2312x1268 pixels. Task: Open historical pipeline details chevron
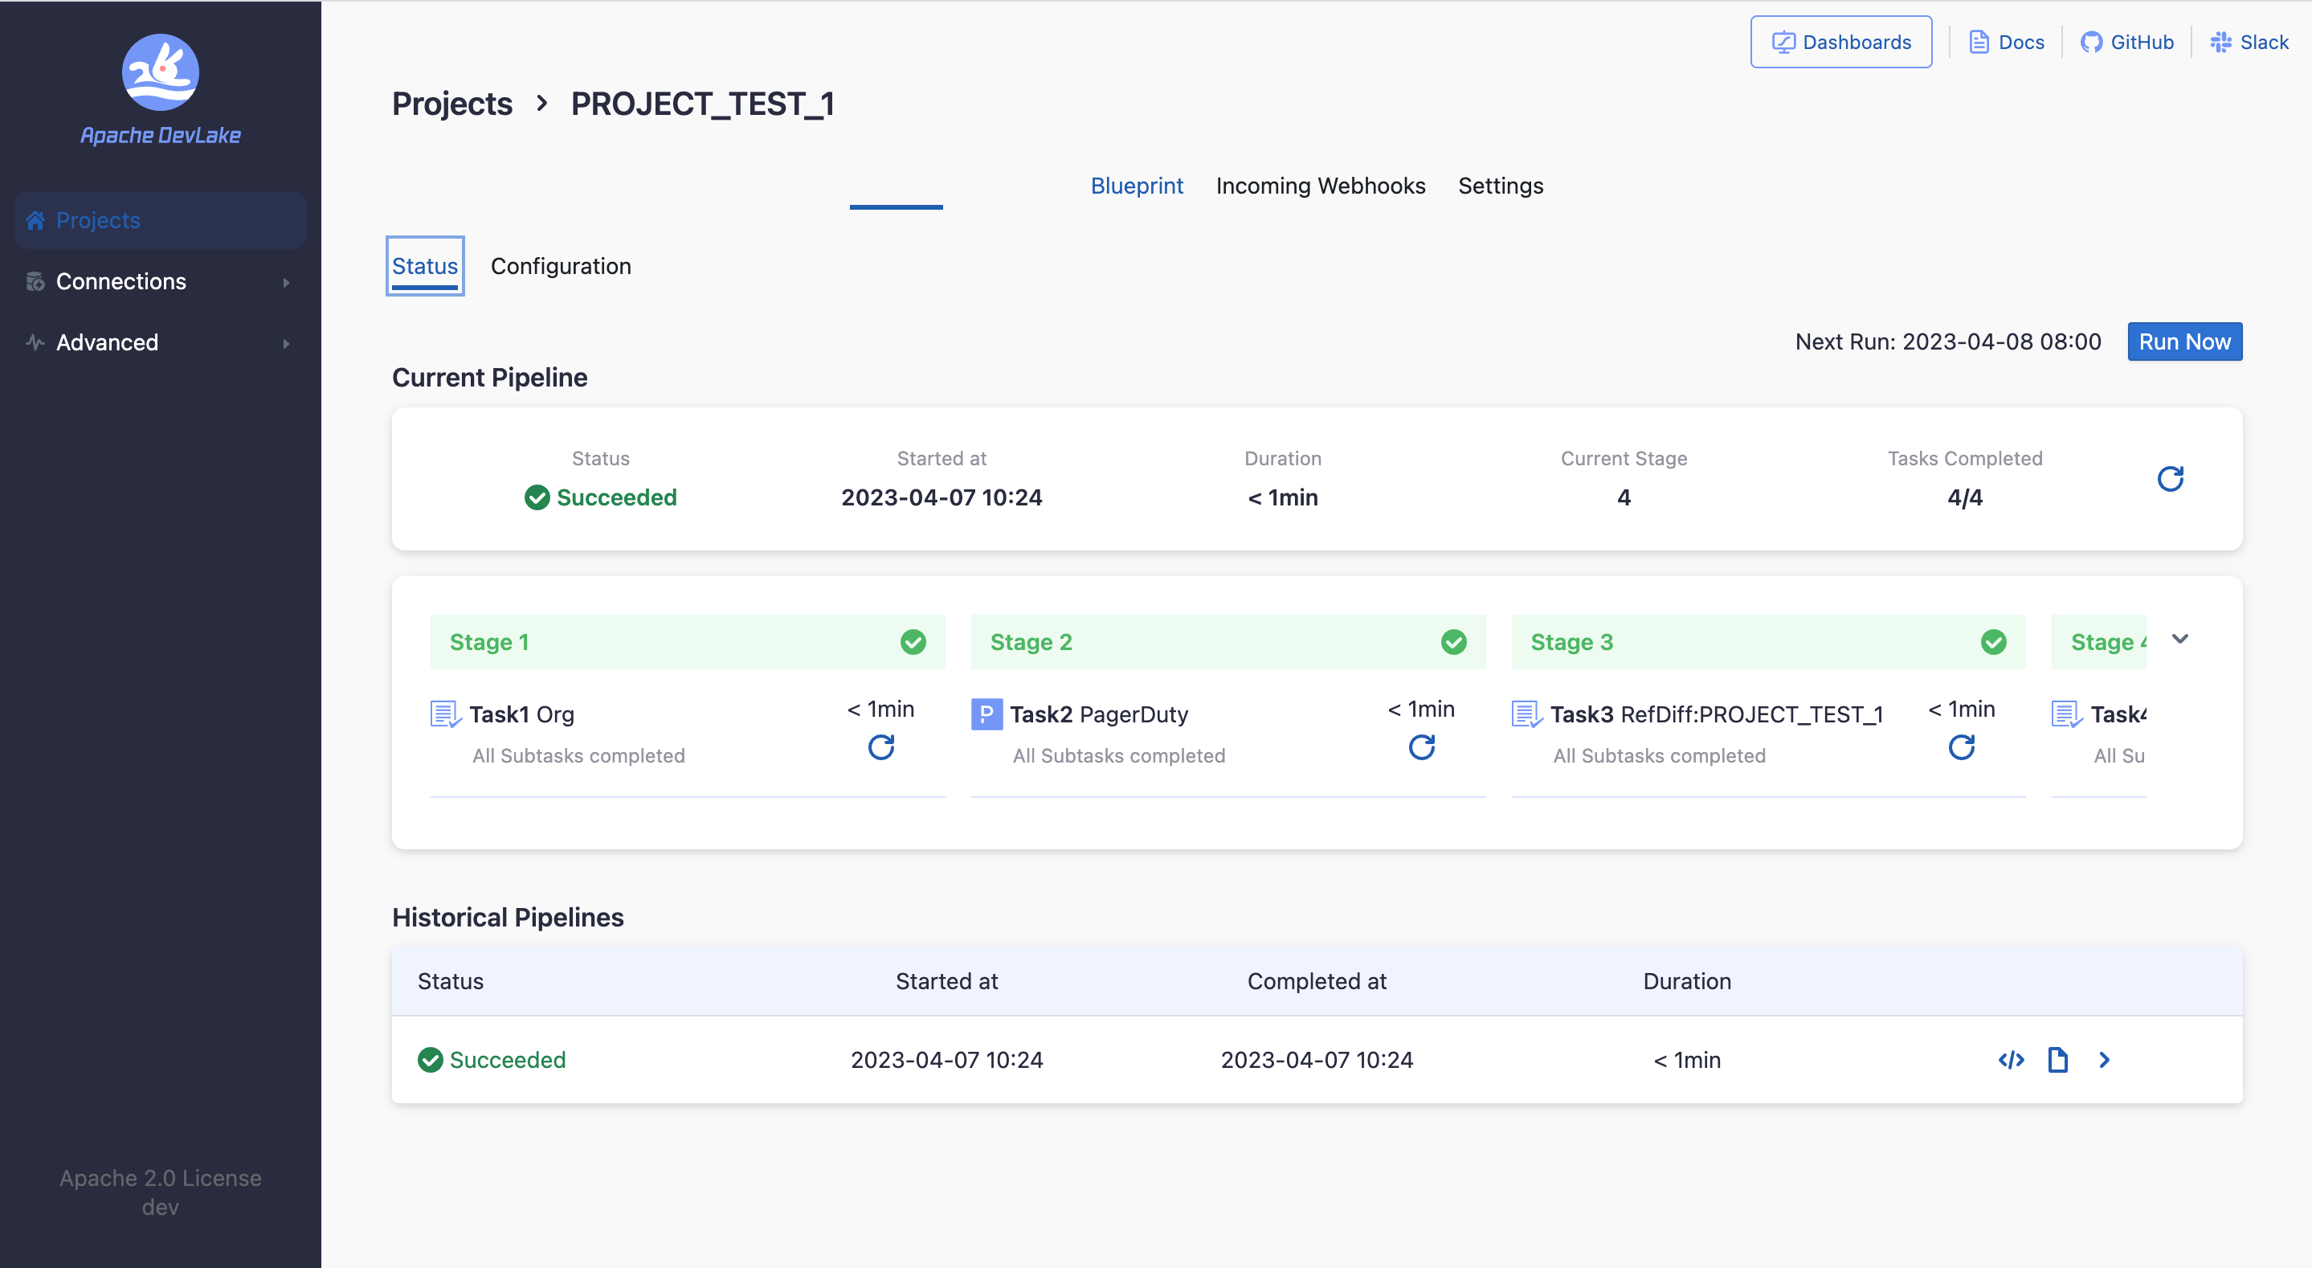click(2104, 1060)
